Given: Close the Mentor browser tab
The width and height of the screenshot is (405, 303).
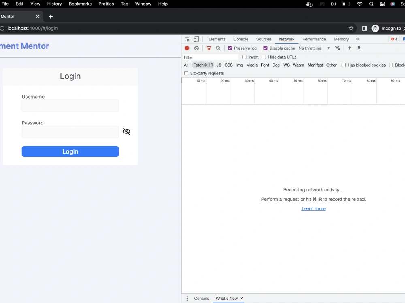Looking at the screenshot, I should [x=38, y=17].
